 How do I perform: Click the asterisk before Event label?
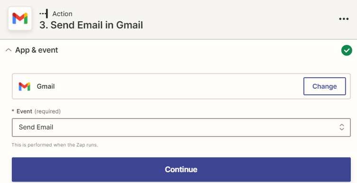pyautogui.click(x=13, y=111)
